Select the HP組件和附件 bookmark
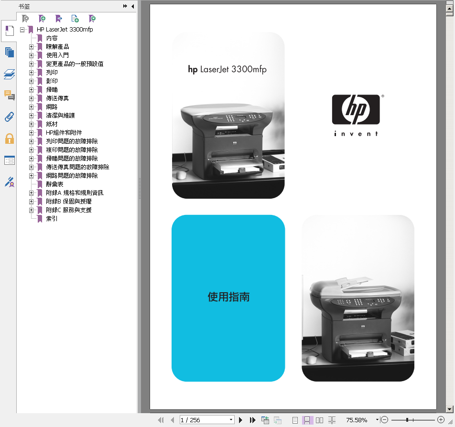455x427 pixels. click(64, 133)
